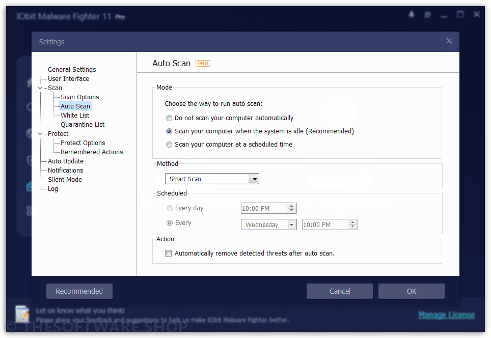Viewport: 491px width, 338px height.
Task: Select Auto Scan in the settings tree
Action: [x=75, y=106]
